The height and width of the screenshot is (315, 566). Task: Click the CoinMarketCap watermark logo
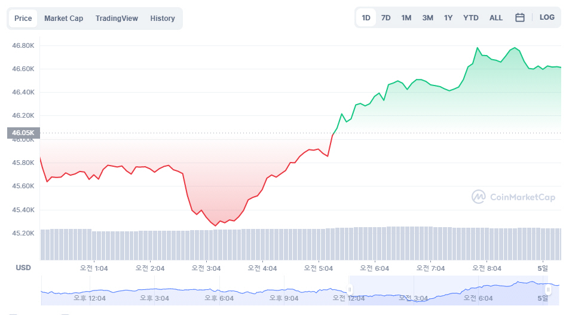513,197
